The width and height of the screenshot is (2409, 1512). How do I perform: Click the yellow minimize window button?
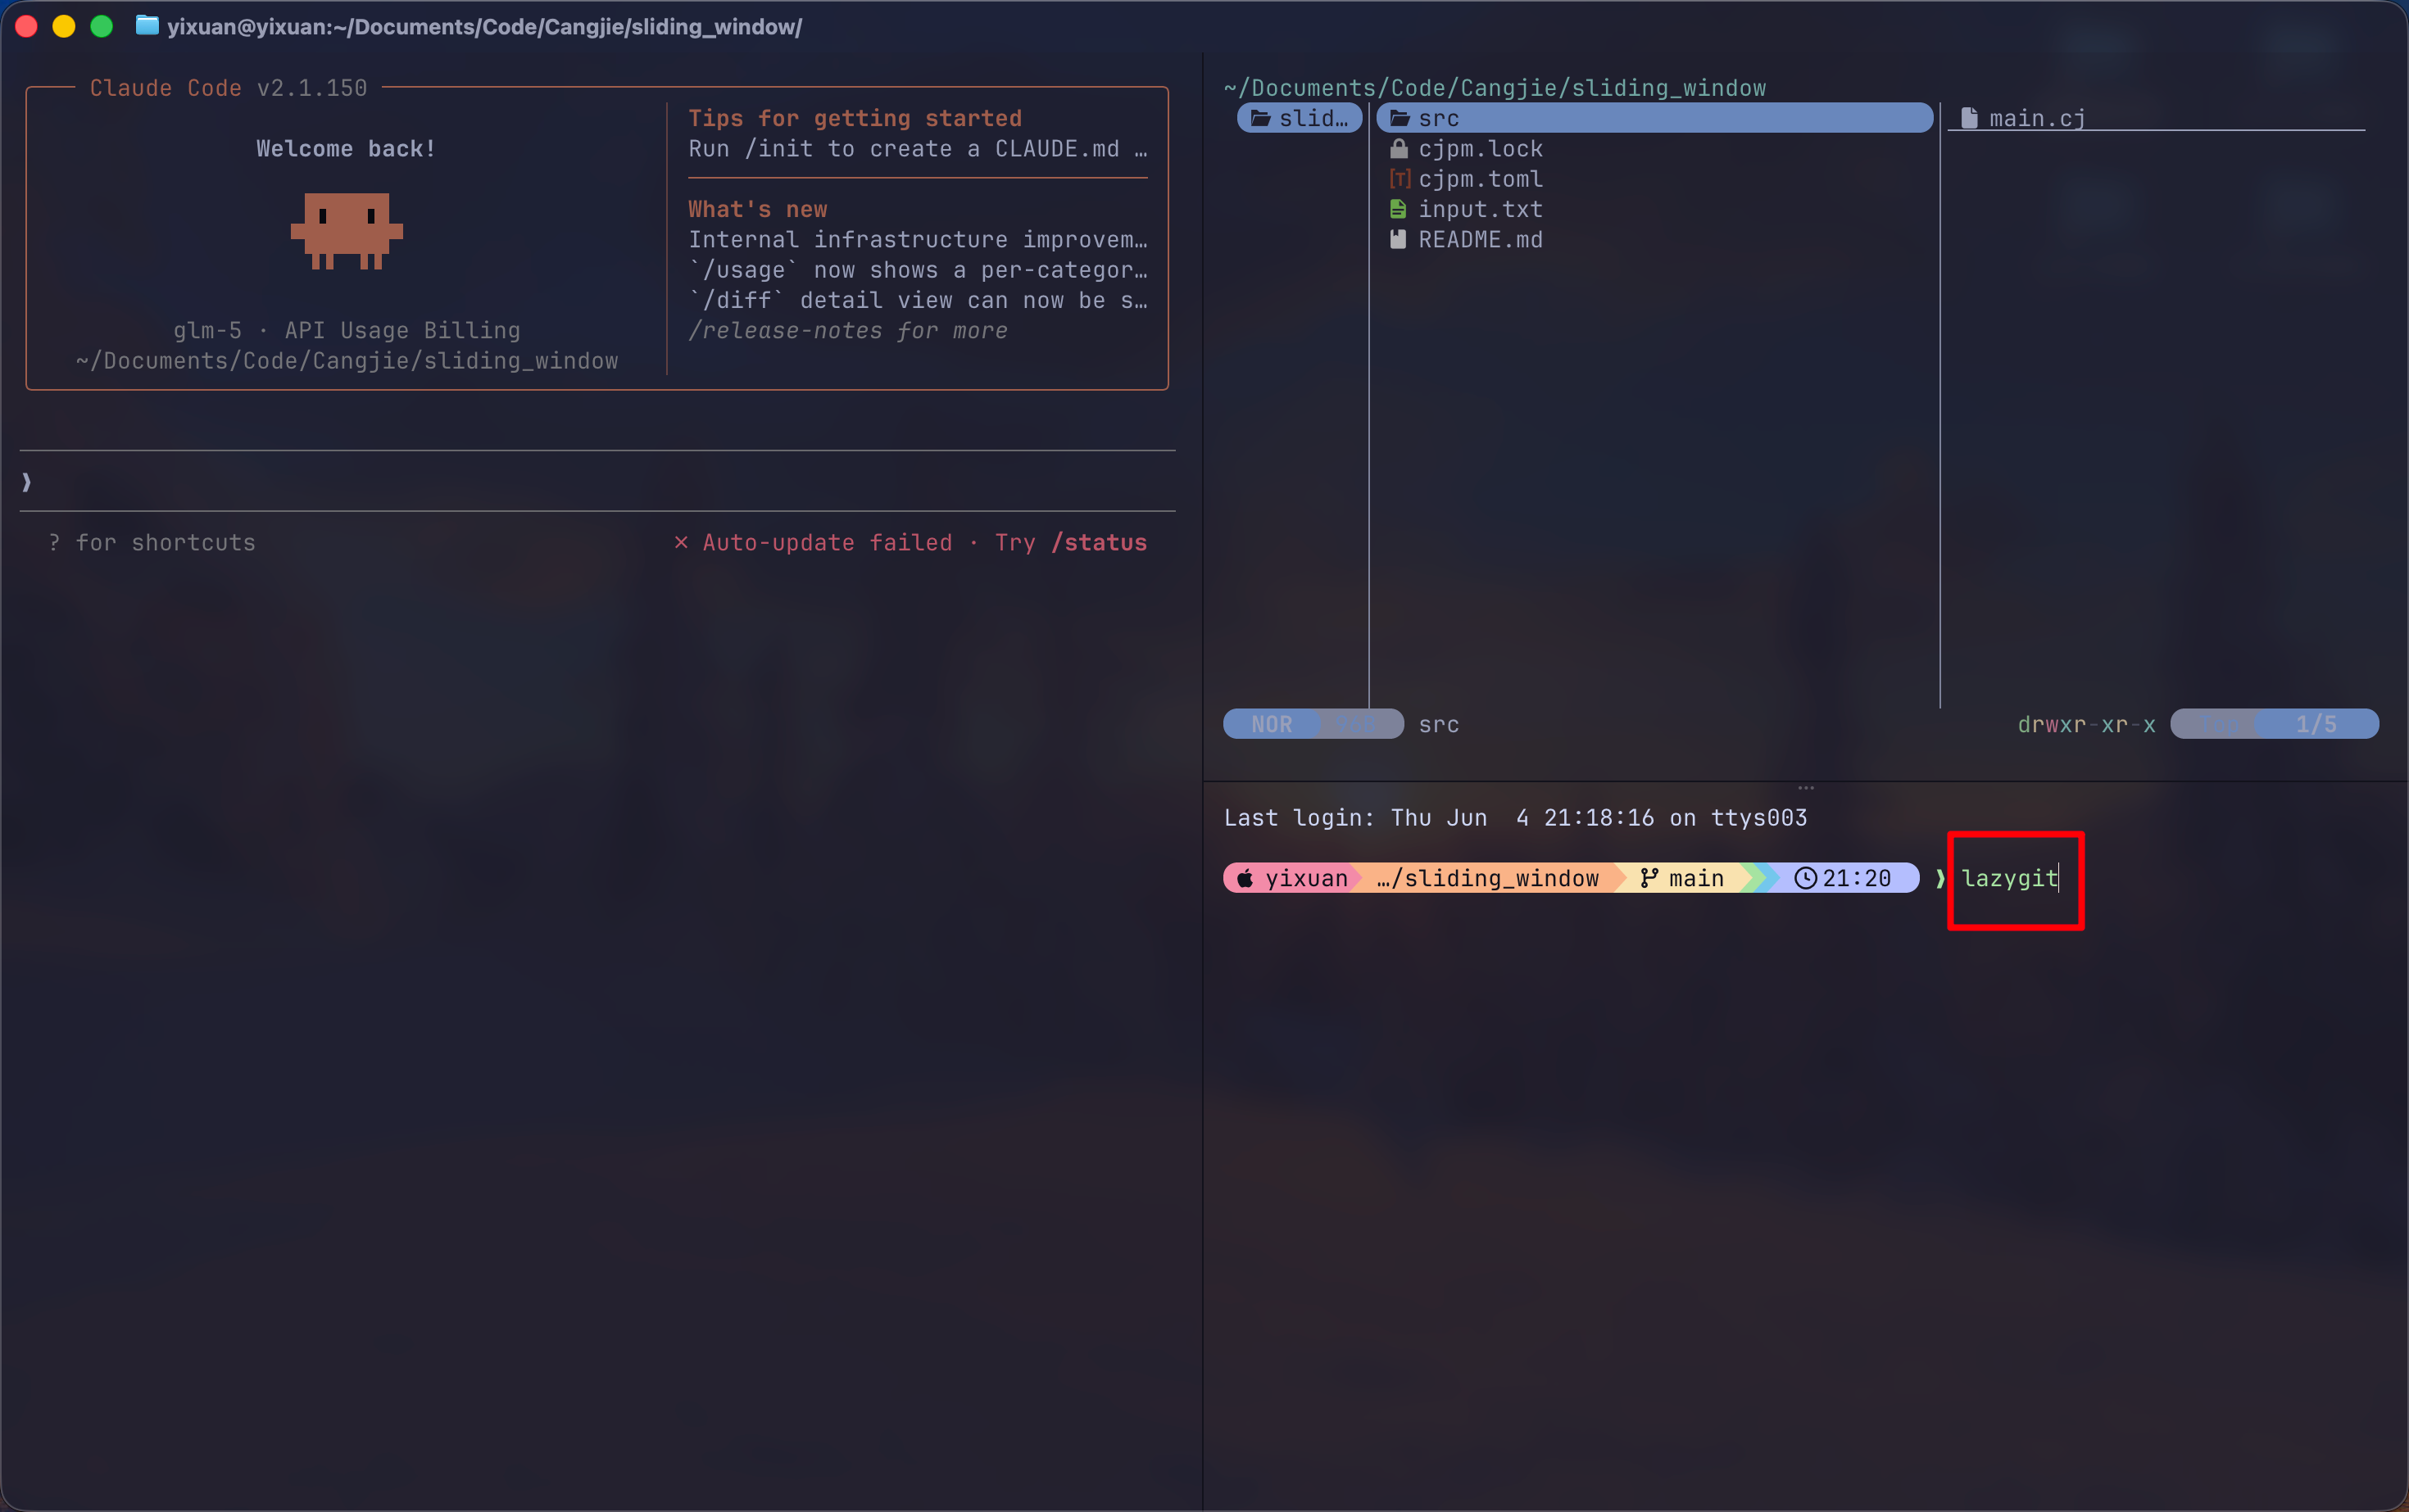pos(63,26)
